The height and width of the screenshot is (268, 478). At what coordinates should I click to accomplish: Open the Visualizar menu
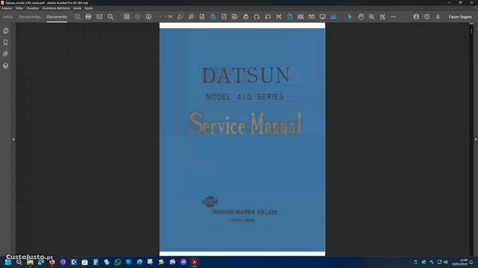click(x=33, y=8)
